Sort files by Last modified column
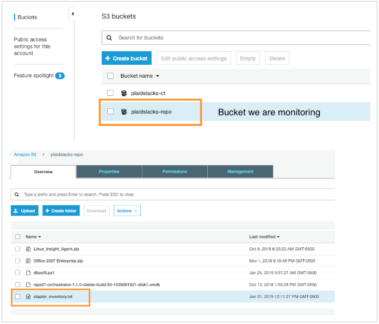 (x=264, y=237)
